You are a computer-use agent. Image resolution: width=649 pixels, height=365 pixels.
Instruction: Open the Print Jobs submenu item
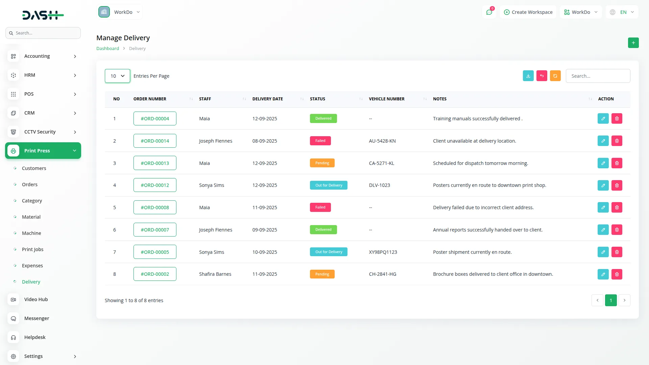pyautogui.click(x=32, y=249)
